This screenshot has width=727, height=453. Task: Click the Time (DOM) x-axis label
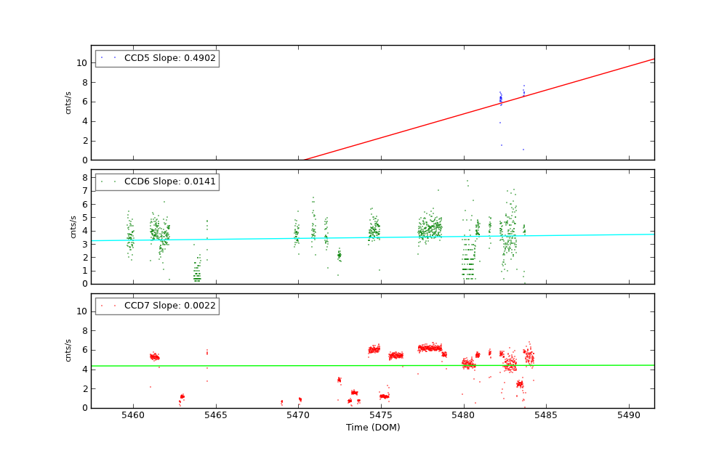pyautogui.click(x=372, y=428)
